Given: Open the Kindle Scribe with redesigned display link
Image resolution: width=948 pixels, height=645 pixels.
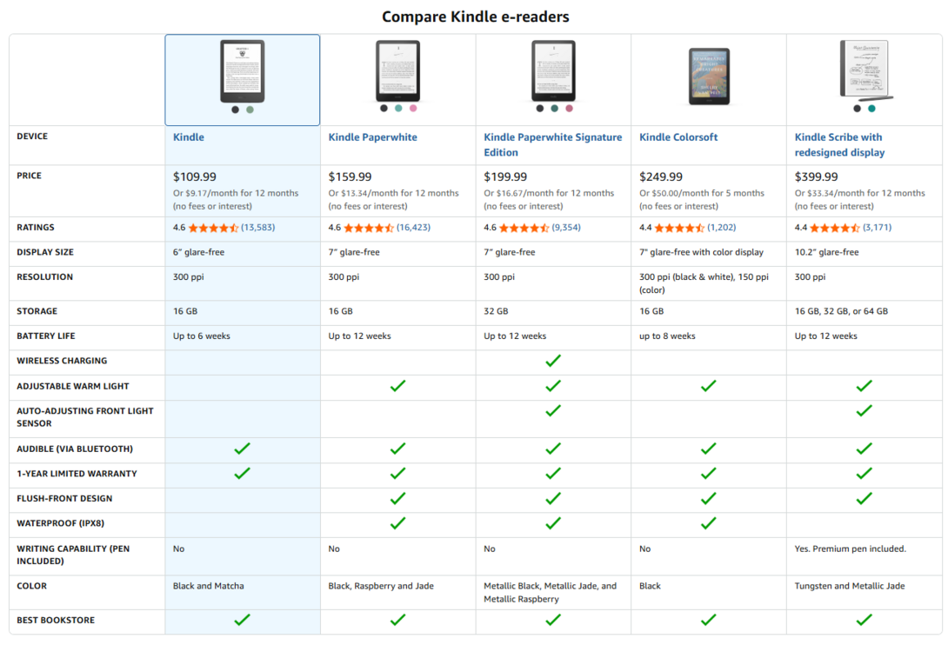Looking at the screenshot, I should coord(838,143).
